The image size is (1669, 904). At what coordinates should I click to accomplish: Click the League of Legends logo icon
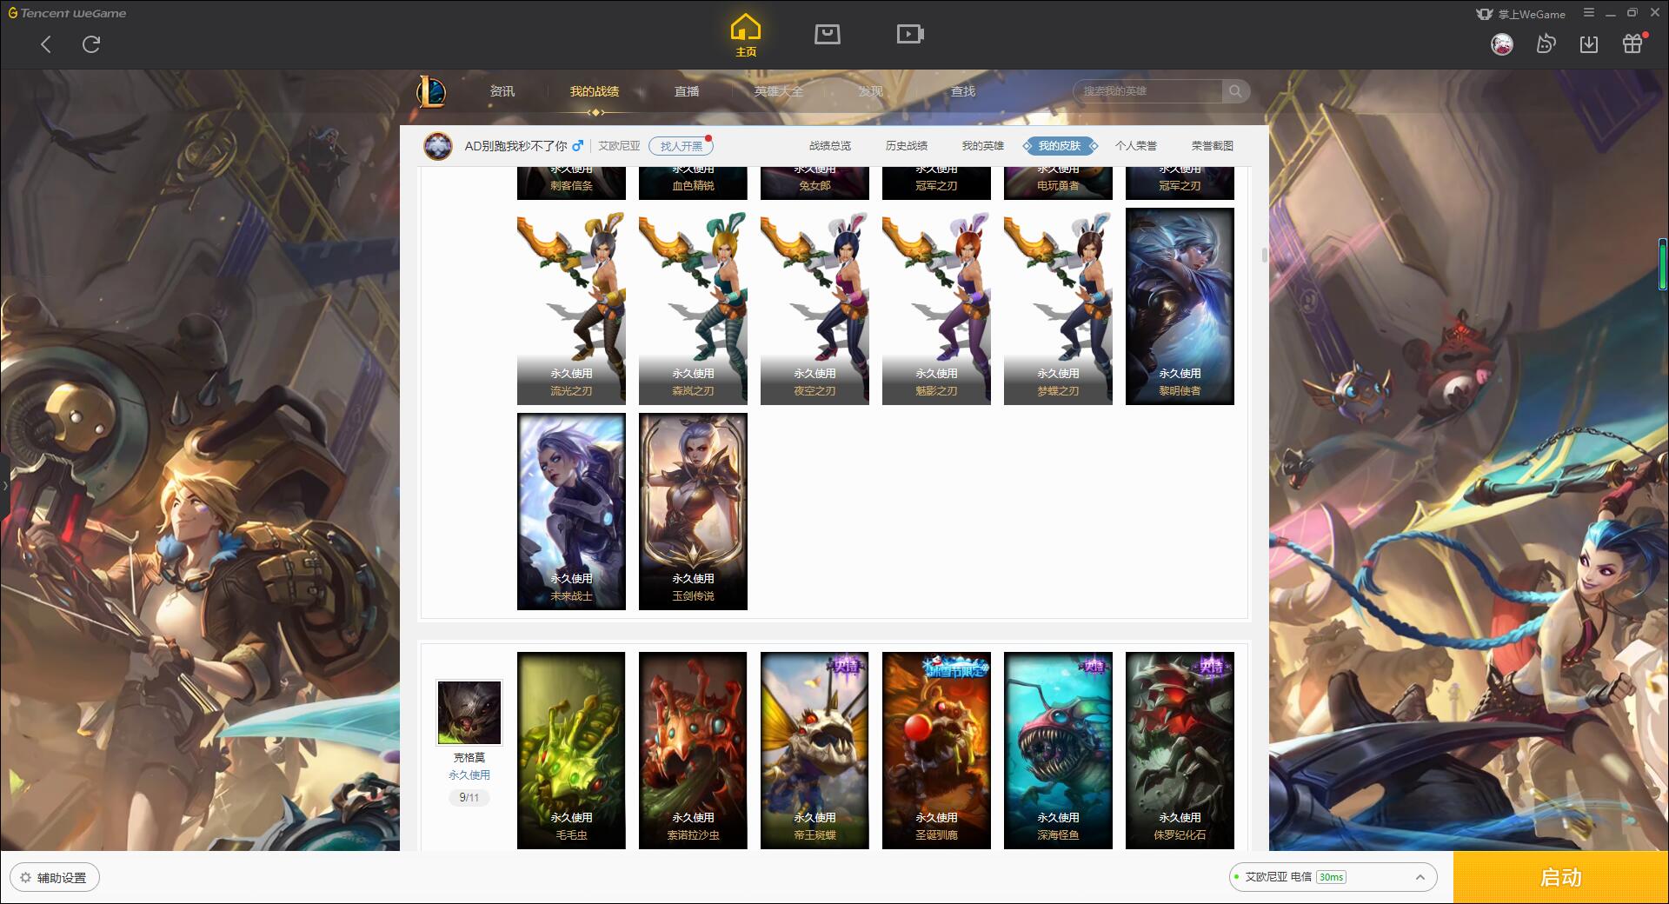(431, 91)
